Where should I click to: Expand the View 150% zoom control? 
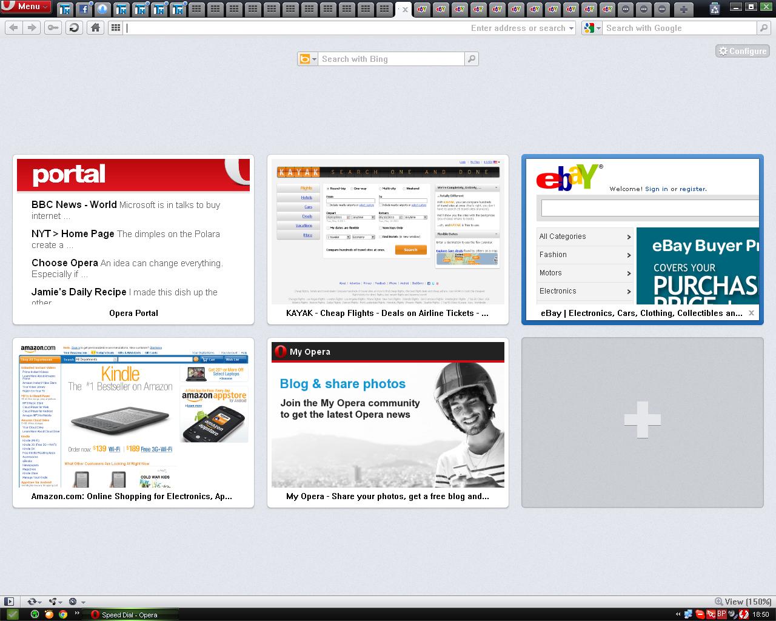(x=743, y=602)
